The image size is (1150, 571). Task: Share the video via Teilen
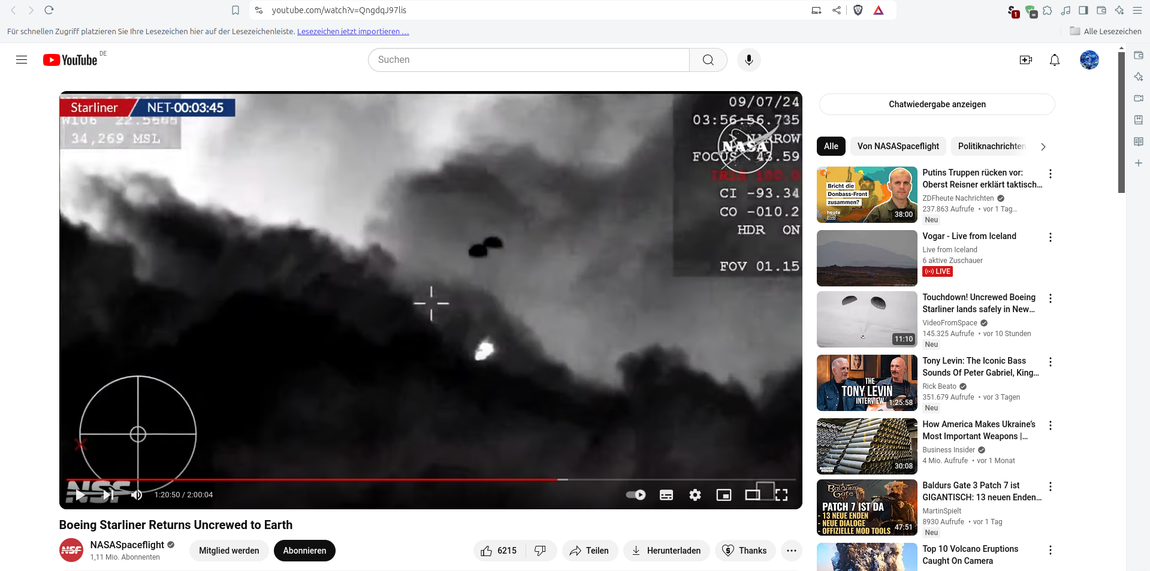point(589,551)
